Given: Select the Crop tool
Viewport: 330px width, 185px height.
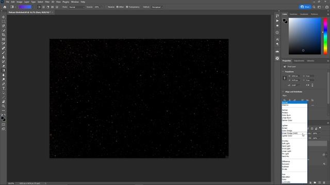Looking at the screenshot, I should click(4, 35).
